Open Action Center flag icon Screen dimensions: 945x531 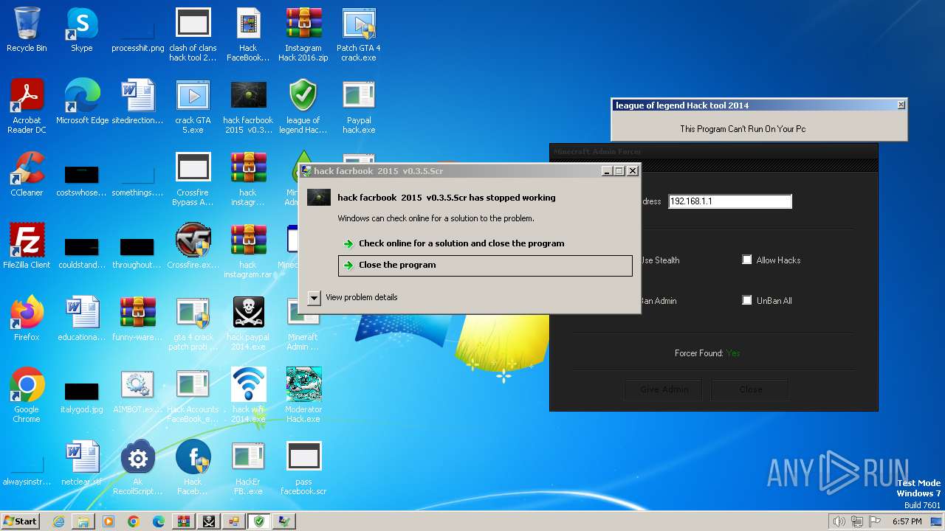876,521
